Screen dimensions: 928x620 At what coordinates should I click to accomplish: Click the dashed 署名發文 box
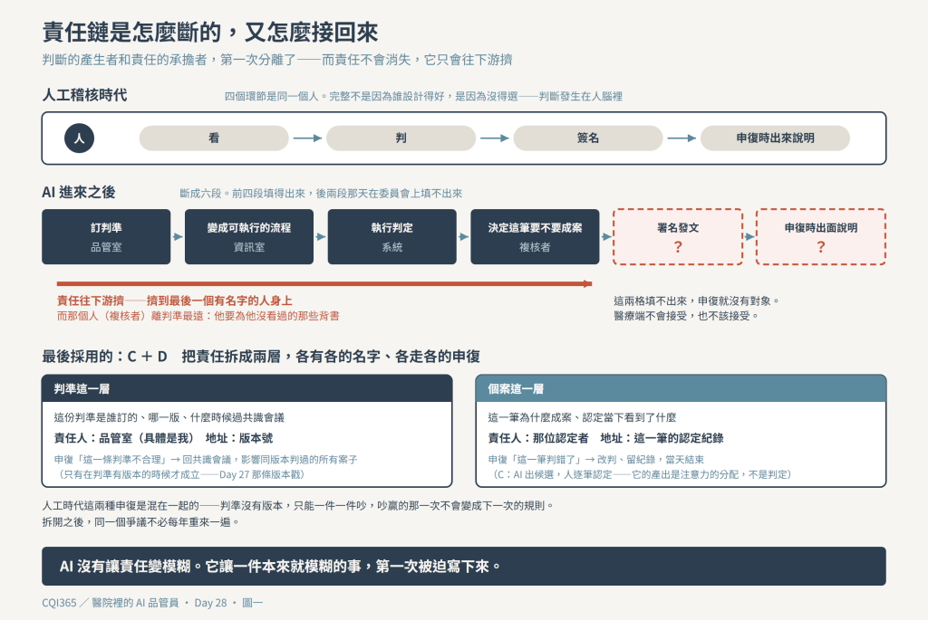pyautogui.click(x=678, y=236)
